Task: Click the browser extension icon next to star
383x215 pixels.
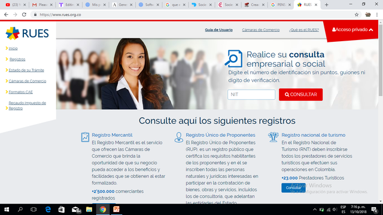Action: tap(368, 14)
